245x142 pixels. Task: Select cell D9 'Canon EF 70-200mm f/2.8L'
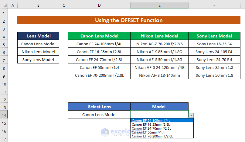[x=99, y=75]
